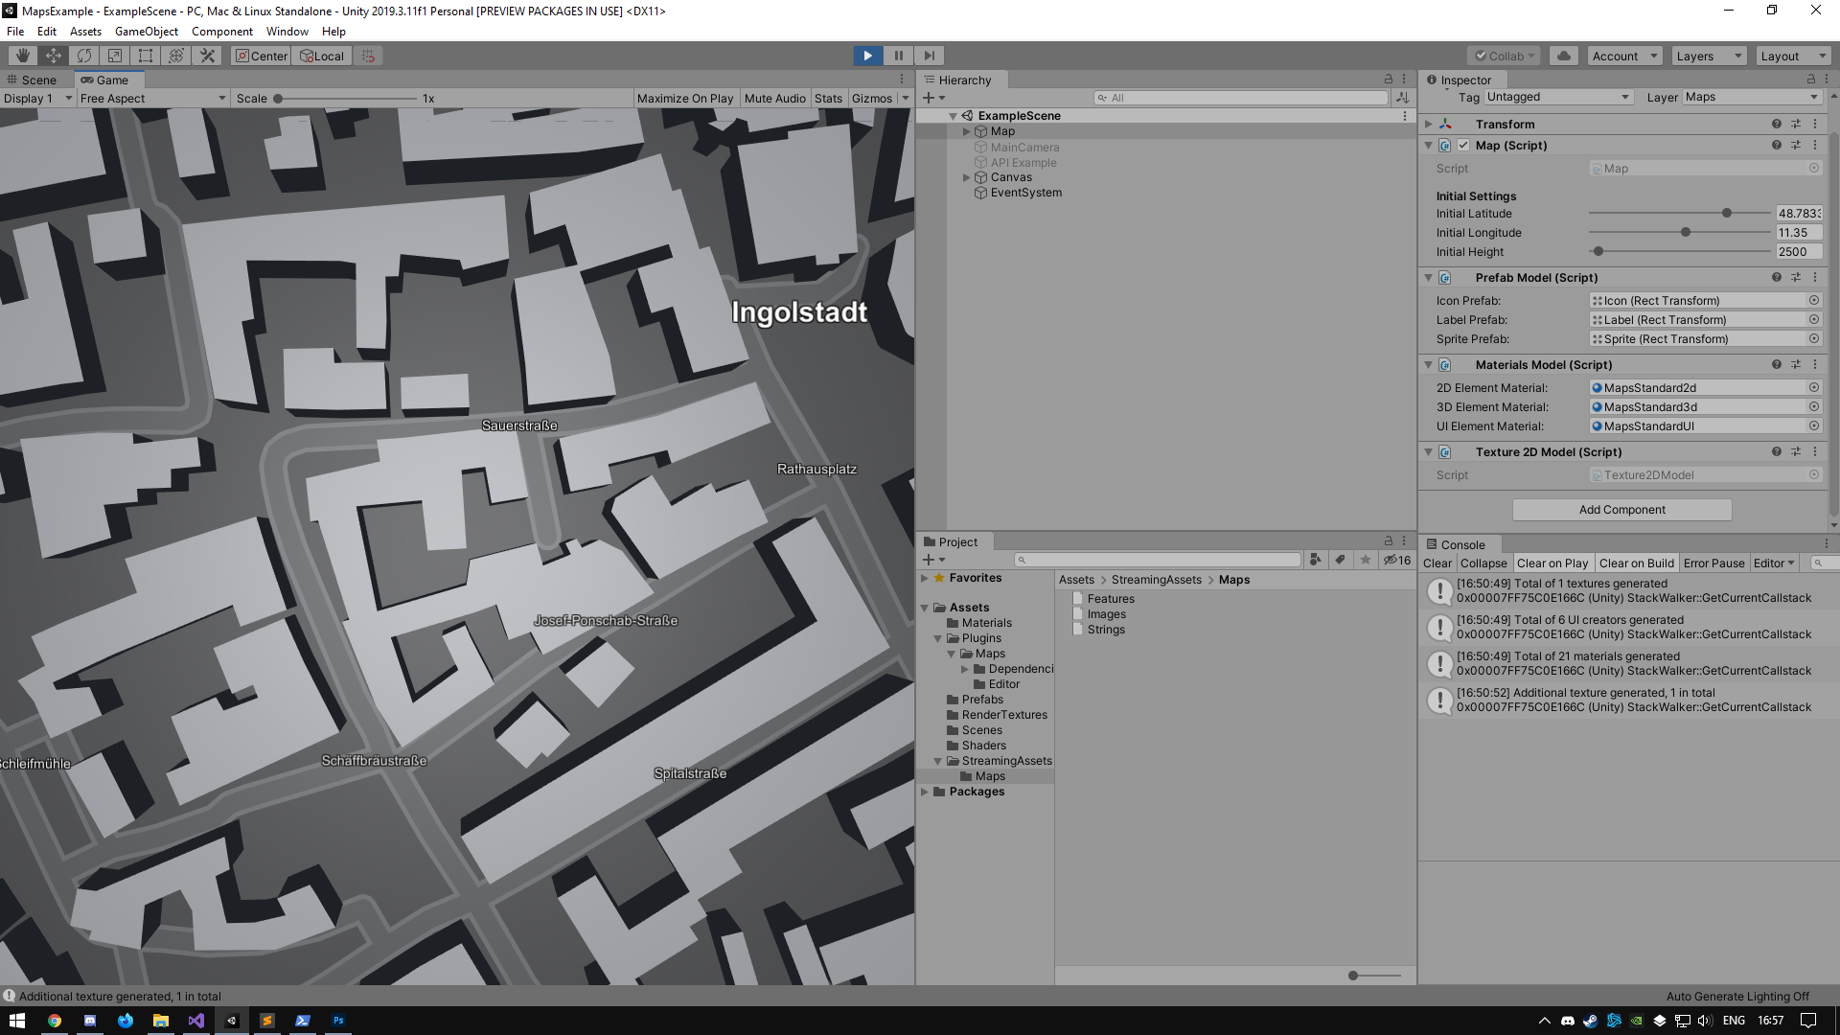
Task: Enable Error Pause in Console
Action: coord(1713,563)
